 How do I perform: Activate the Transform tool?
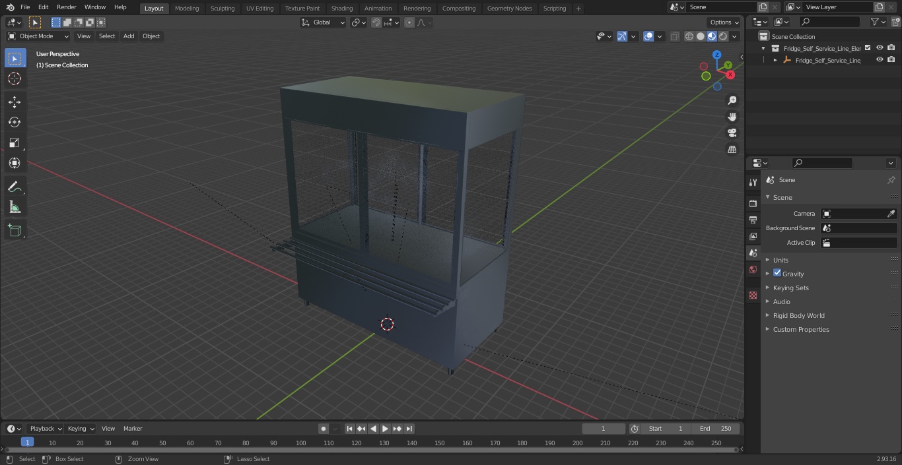pos(15,163)
